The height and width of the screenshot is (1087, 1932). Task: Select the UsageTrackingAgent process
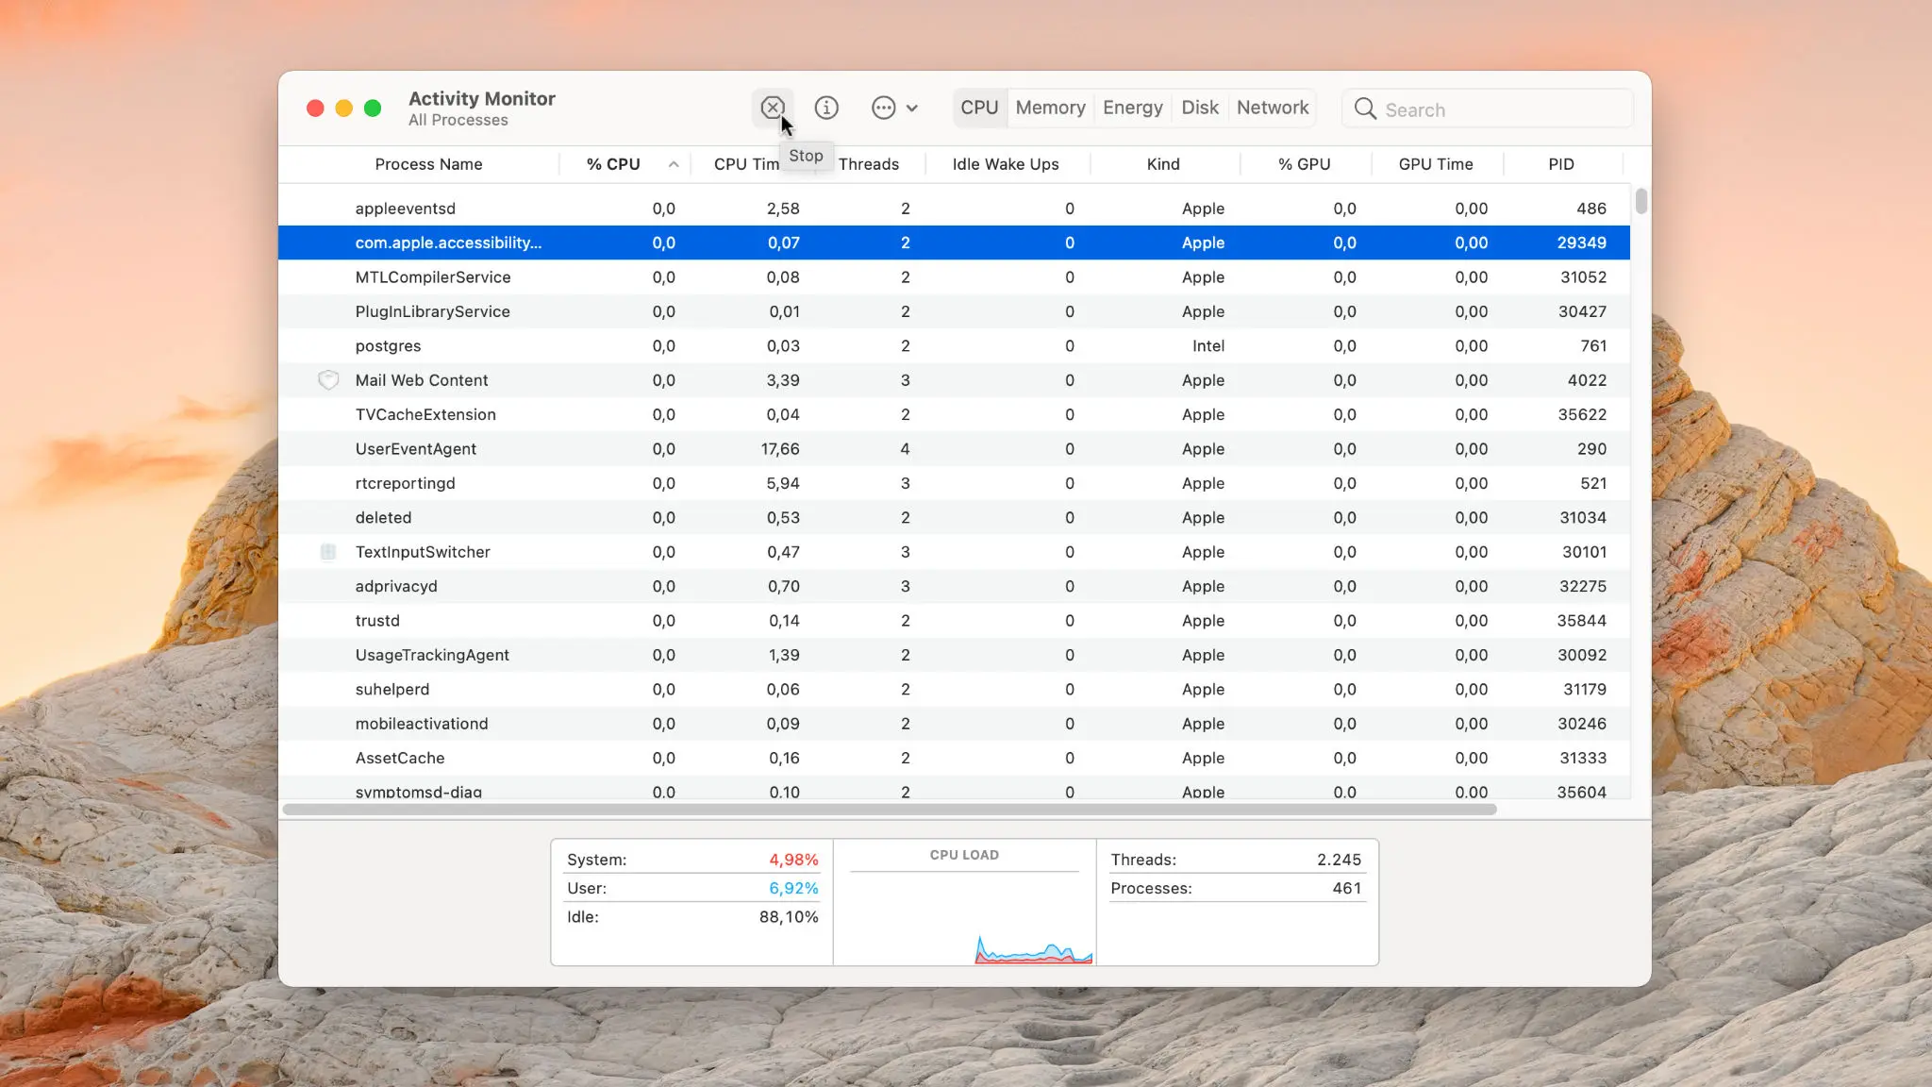[954, 655]
